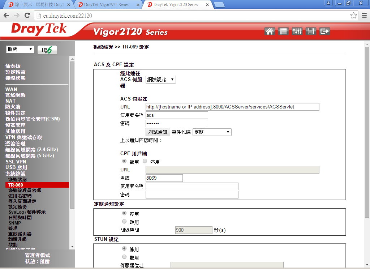This screenshot has width=370, height=269.
Task: Click the floppy disk save icon
Action: [x=311, y=31]
